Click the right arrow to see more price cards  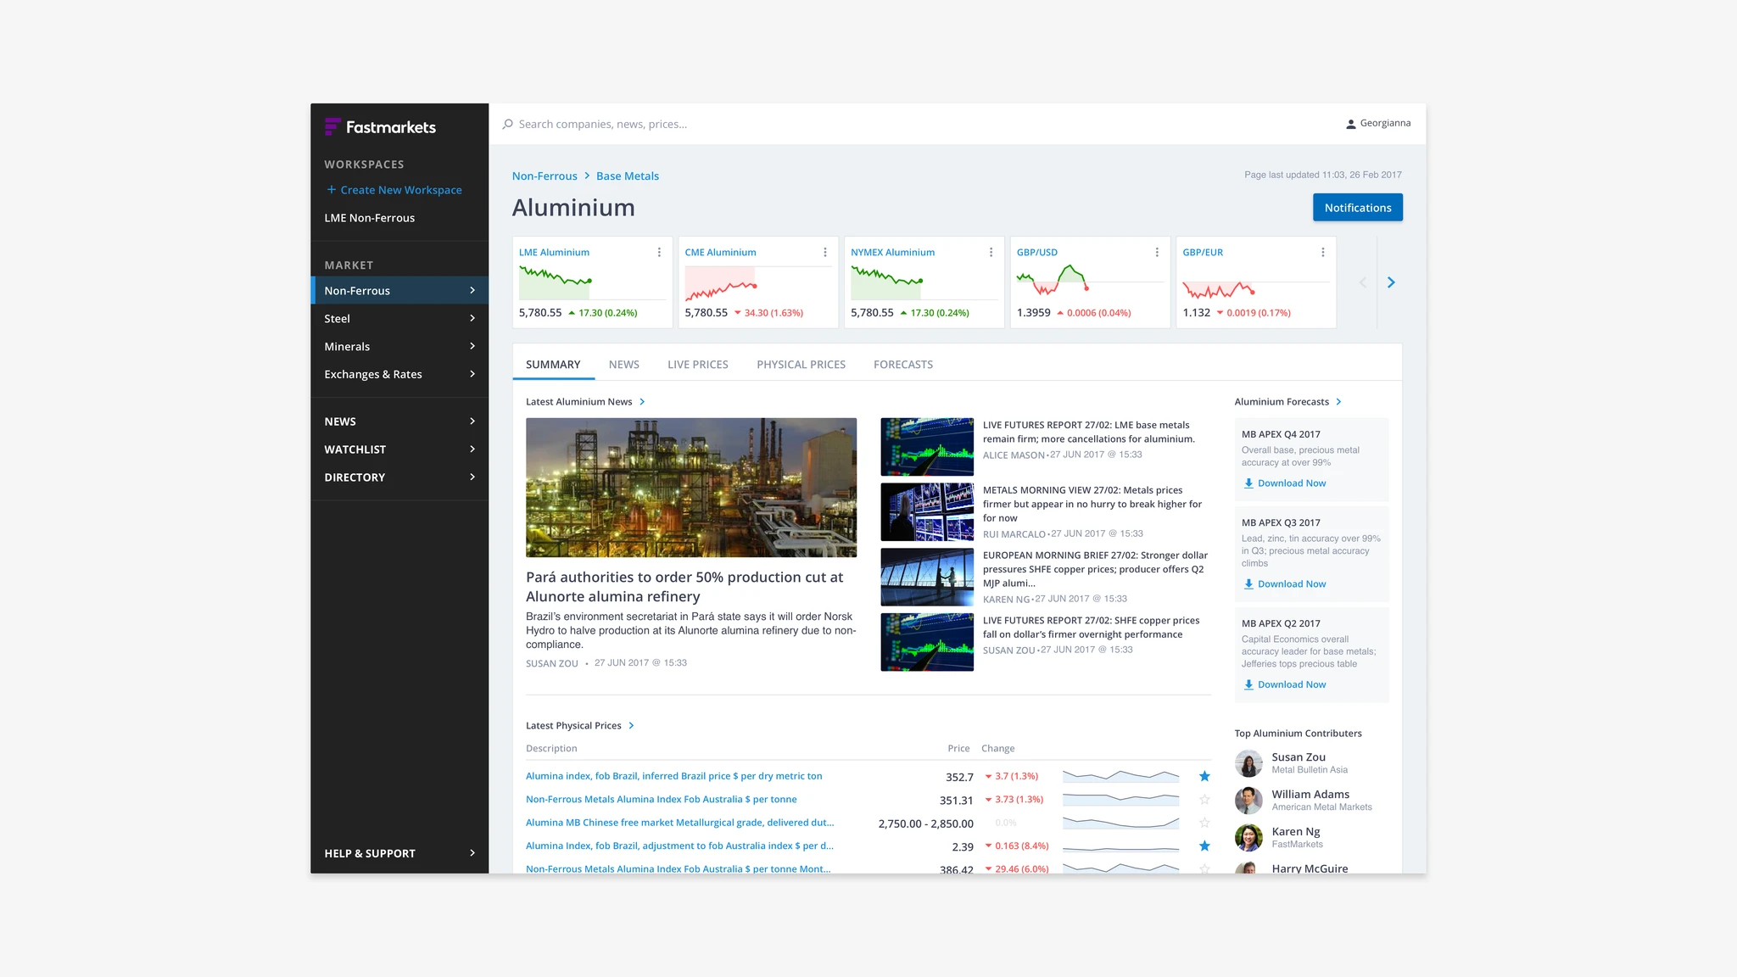point(1391,282)
